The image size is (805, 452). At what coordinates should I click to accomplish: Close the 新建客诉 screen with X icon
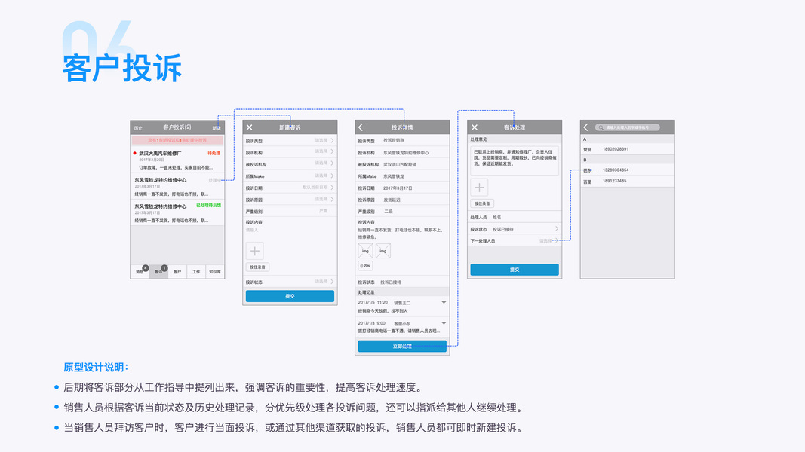pos(250,127)
